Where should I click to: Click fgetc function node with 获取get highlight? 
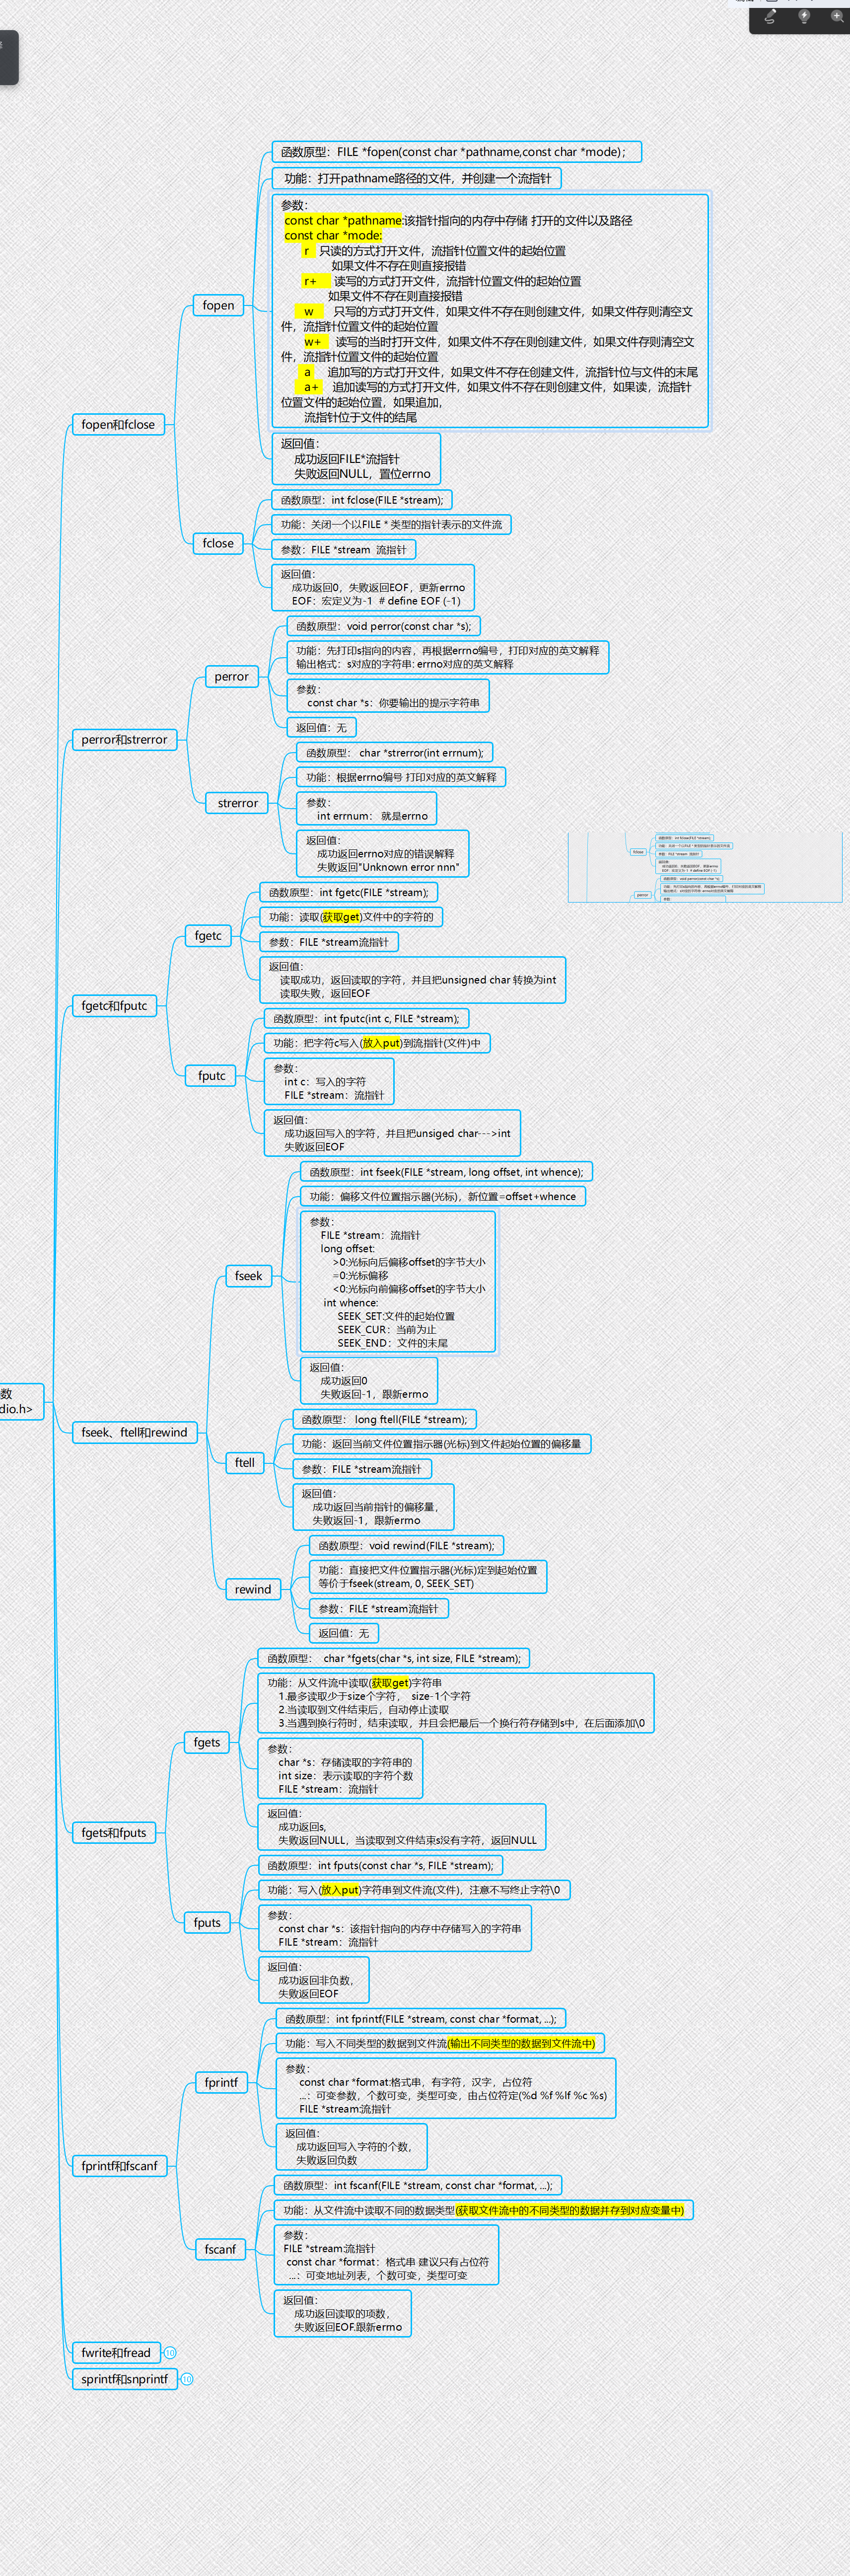[x=351, y=917]
